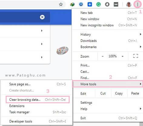Open the Grammarly extension icon
143x126 pixels.
[x=98, y=5]
